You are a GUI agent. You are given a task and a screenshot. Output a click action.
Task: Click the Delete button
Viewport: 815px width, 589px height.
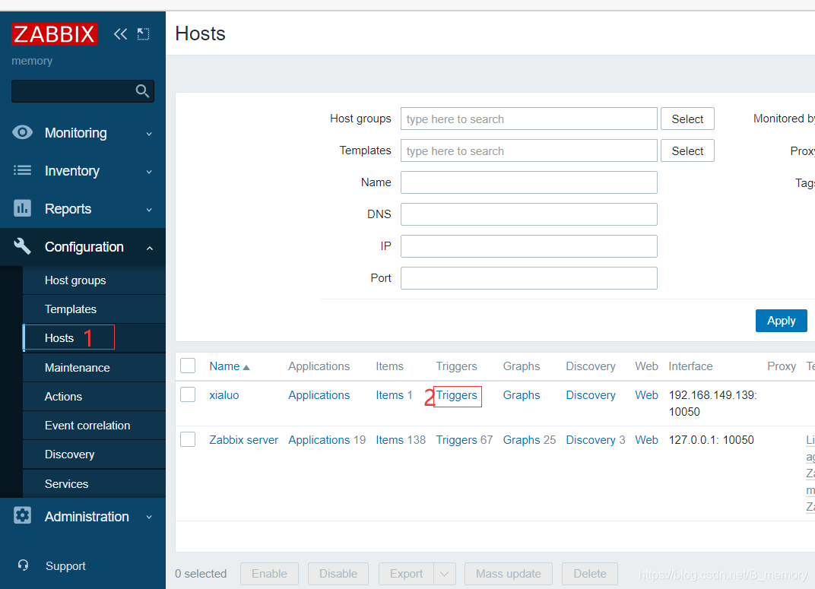click(590, 574)
